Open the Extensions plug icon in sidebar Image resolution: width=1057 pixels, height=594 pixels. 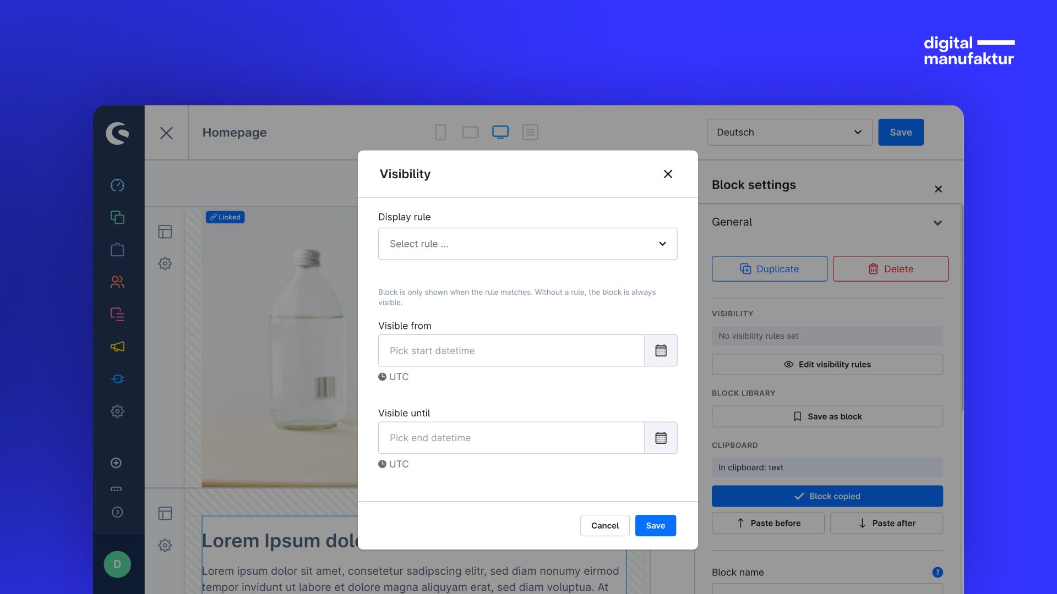pos(117,379)
